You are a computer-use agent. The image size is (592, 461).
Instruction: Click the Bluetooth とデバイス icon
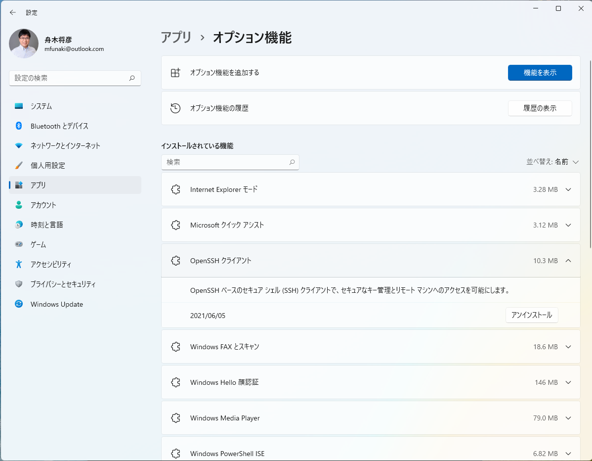18,126
